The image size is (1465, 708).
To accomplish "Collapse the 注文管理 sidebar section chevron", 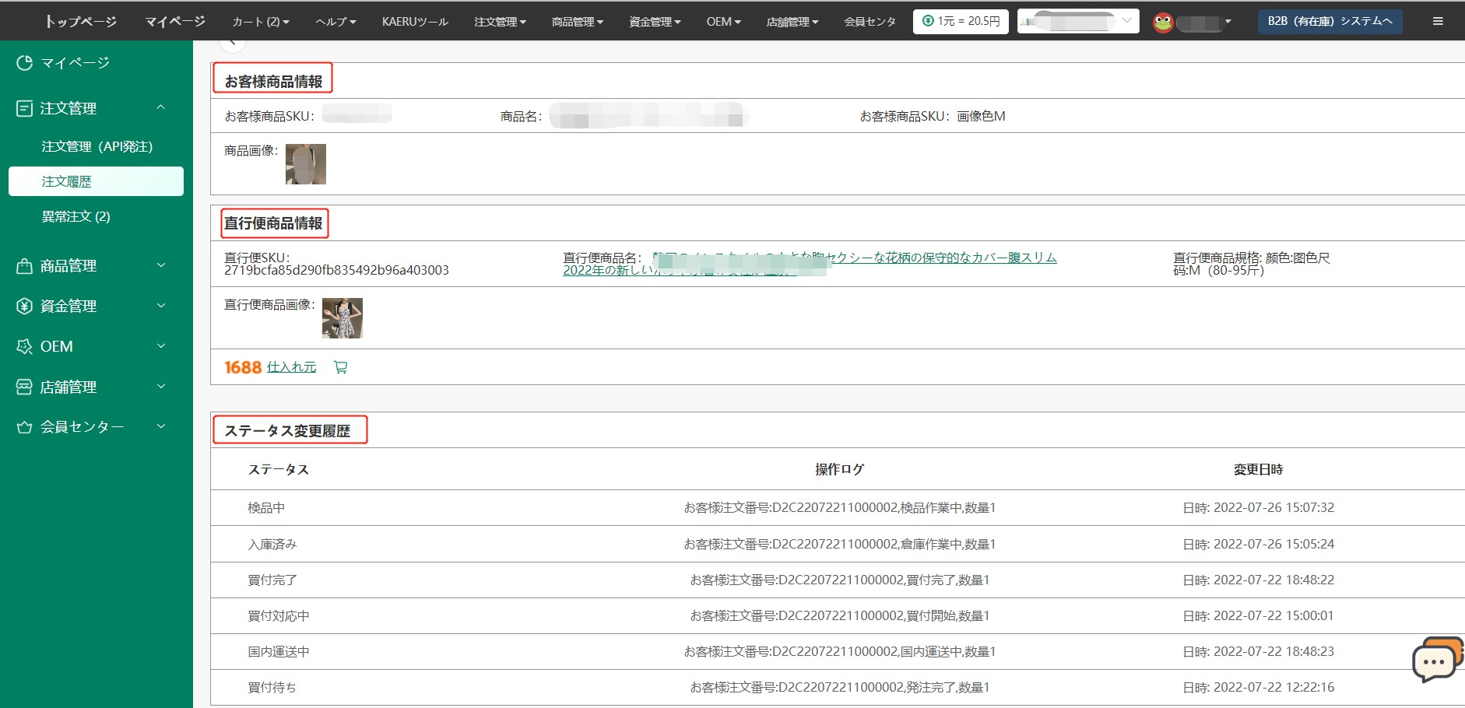I will point(161,107).
